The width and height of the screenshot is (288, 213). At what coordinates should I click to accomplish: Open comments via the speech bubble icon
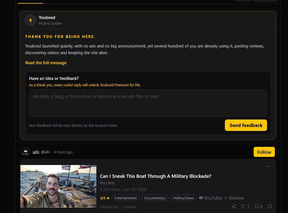(x=256, y=206)
